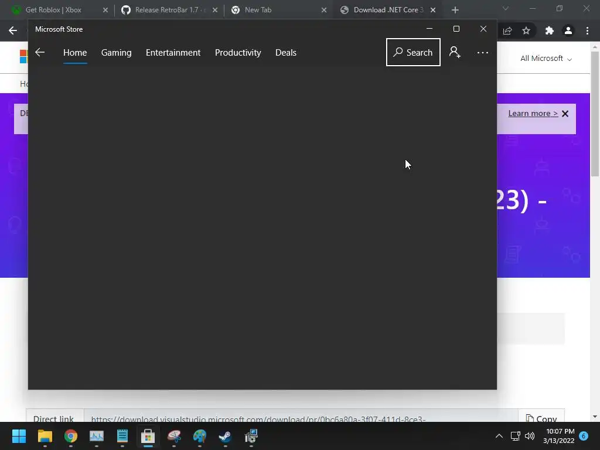600x450 pixels.
Task: Open a new Chrome tab with plus button
Action: [x=455, y=10]
